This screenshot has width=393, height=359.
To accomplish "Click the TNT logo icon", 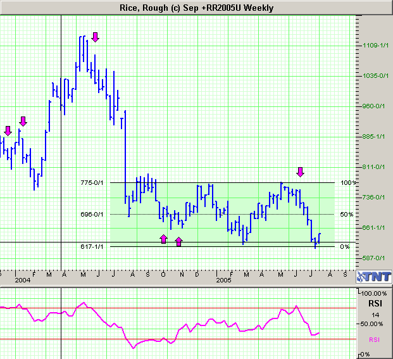I will coord(373,275).
